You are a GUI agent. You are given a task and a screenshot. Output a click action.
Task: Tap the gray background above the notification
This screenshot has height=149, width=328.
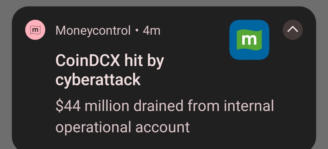[x=164, y=3]
